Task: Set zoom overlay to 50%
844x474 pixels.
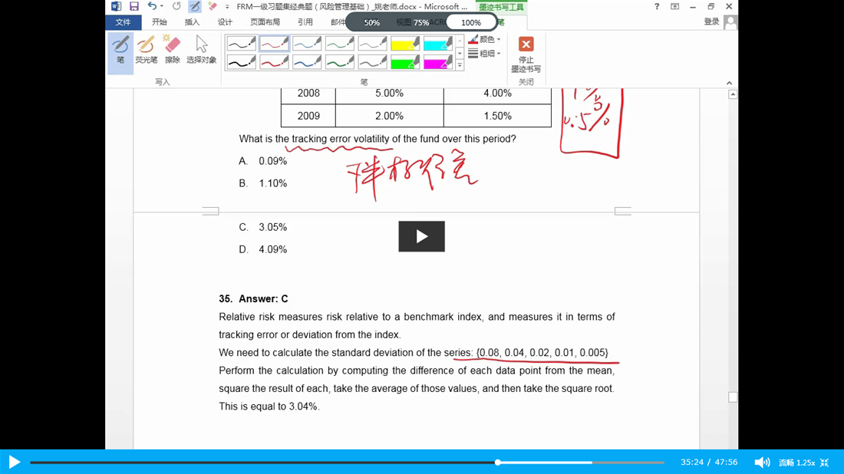Action: [371, 22]
